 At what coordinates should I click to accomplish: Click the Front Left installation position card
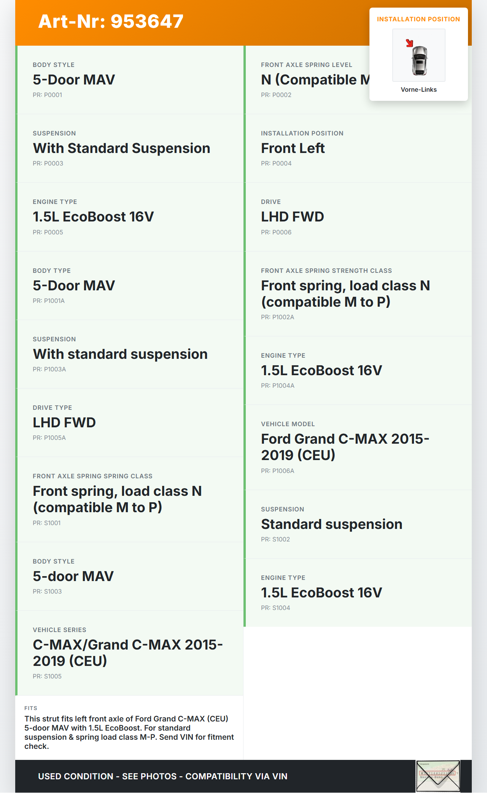pyautogui.click(x=358, y=148)
